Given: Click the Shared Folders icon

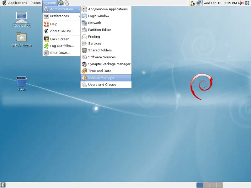Looking at the screenshot, I should point(84,50).
